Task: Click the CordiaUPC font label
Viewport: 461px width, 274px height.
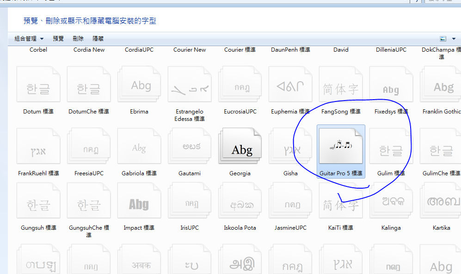Action: tap(139, 50)
